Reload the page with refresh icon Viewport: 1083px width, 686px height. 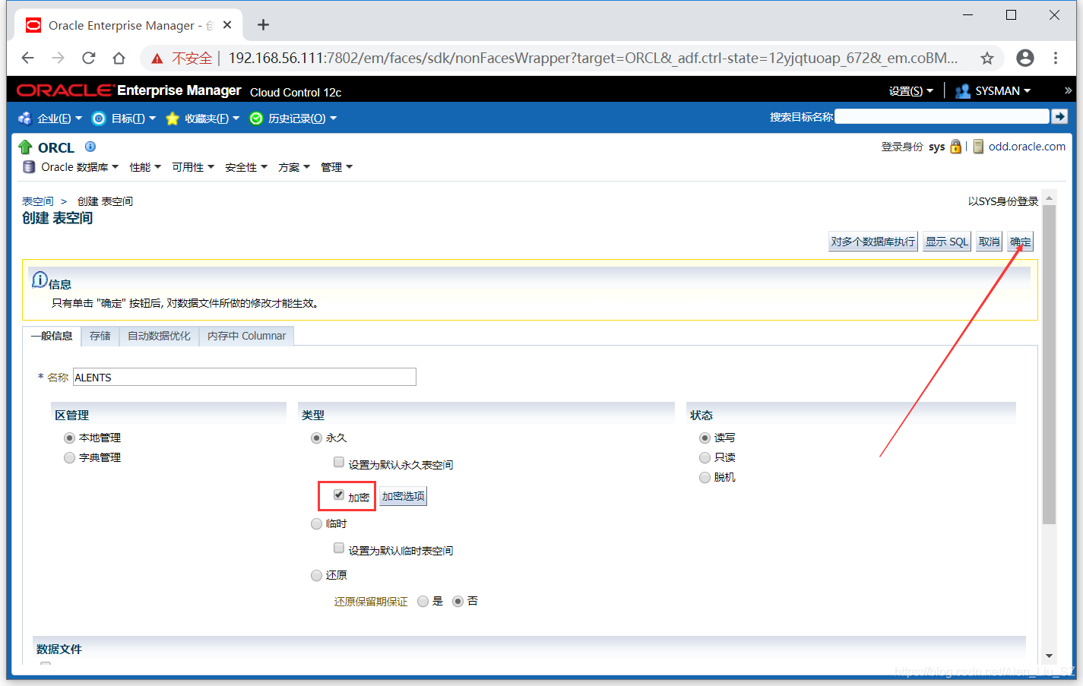click(x=89, y=58)
